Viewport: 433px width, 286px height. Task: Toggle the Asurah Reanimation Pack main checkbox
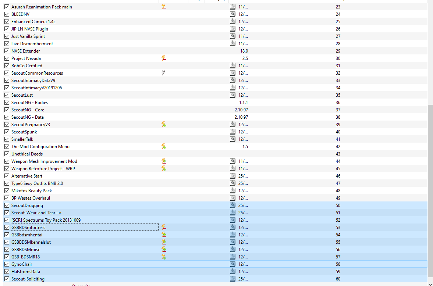pyautogui.click(x=7, y=7)
